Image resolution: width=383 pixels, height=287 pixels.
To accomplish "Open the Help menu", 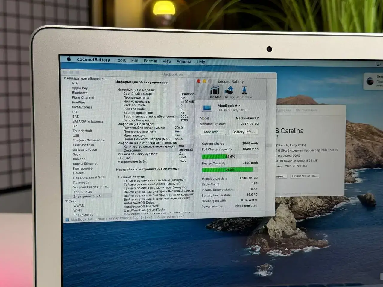I will [201, 62].
